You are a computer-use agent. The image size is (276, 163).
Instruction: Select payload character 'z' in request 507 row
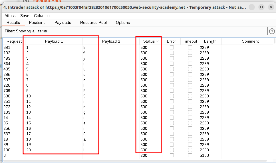pyautogui.click(x=84, y=80)
